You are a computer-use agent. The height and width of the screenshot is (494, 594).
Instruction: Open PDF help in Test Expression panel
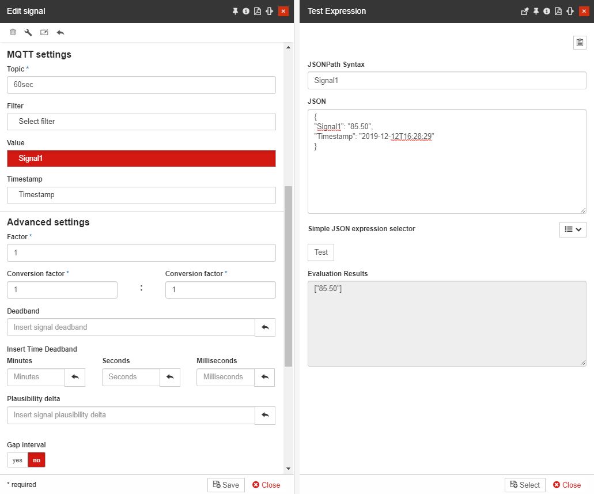coord(558,11)
